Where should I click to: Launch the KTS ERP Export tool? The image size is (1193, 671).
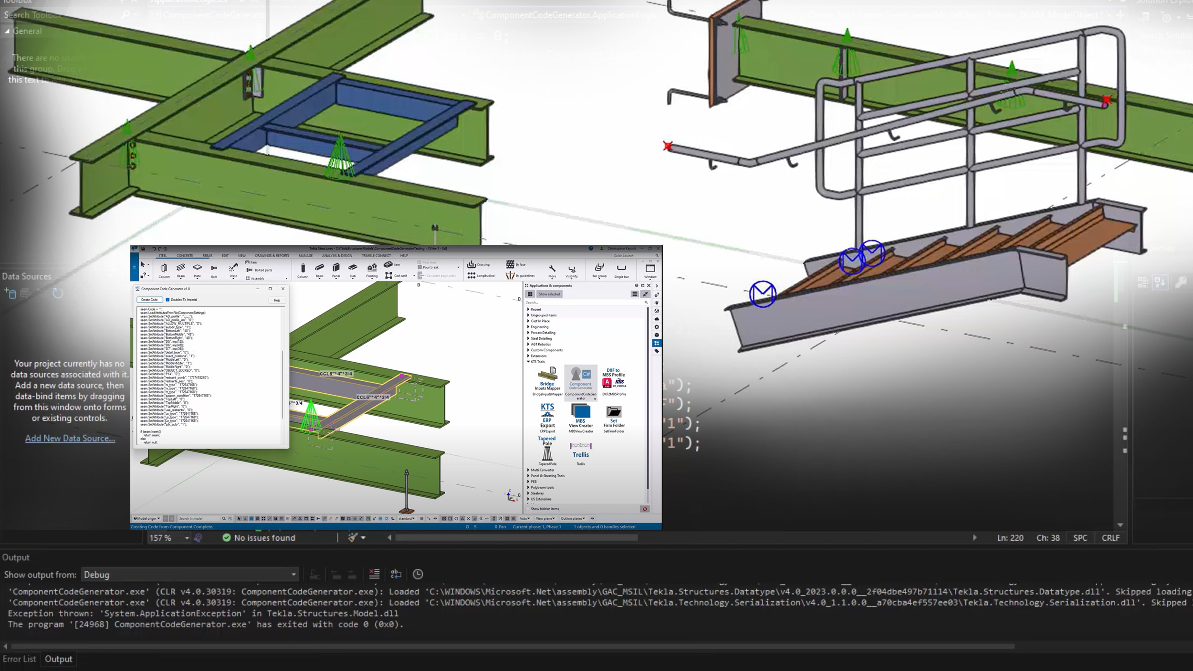click(547, 418)
